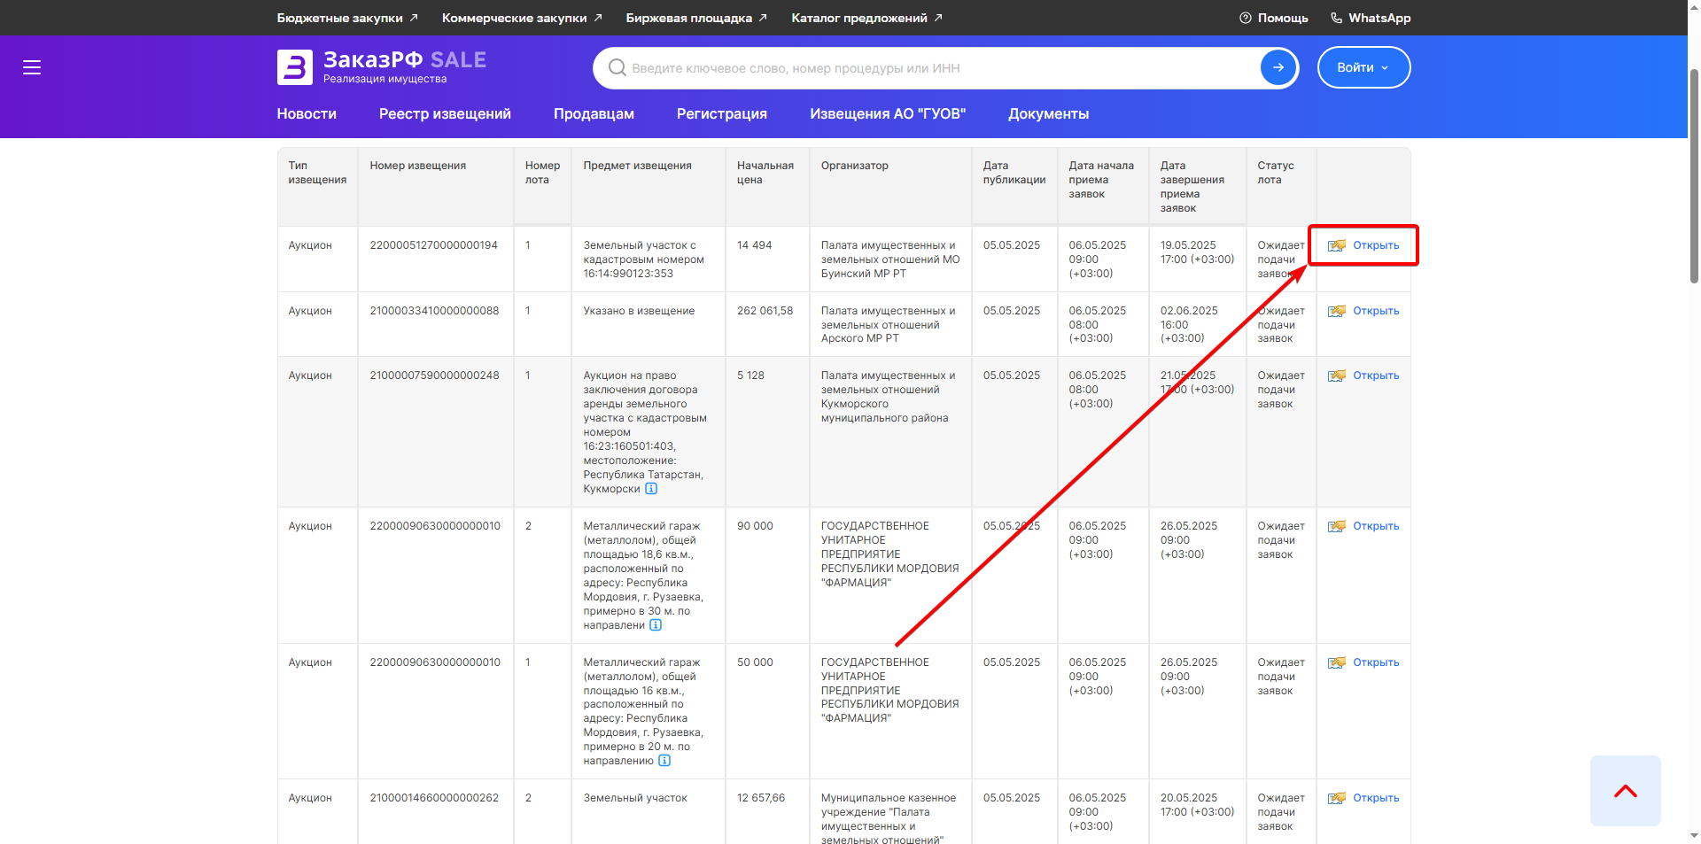1701x844 pixels.
Task: Click open icon in row 22000051270000000194
Action: (x=1337, y=245)
